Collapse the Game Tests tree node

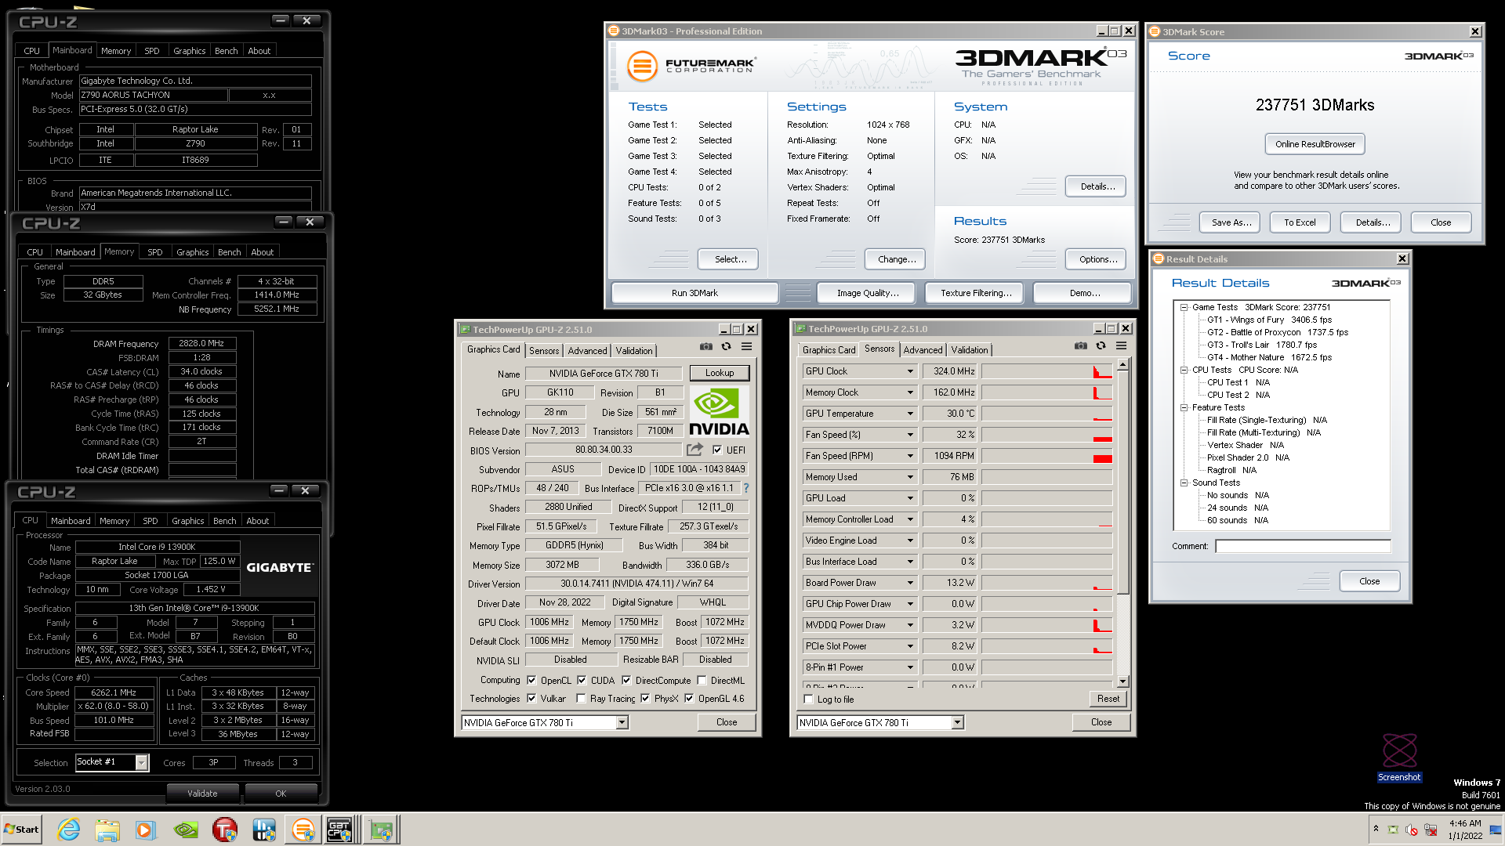1184,307
